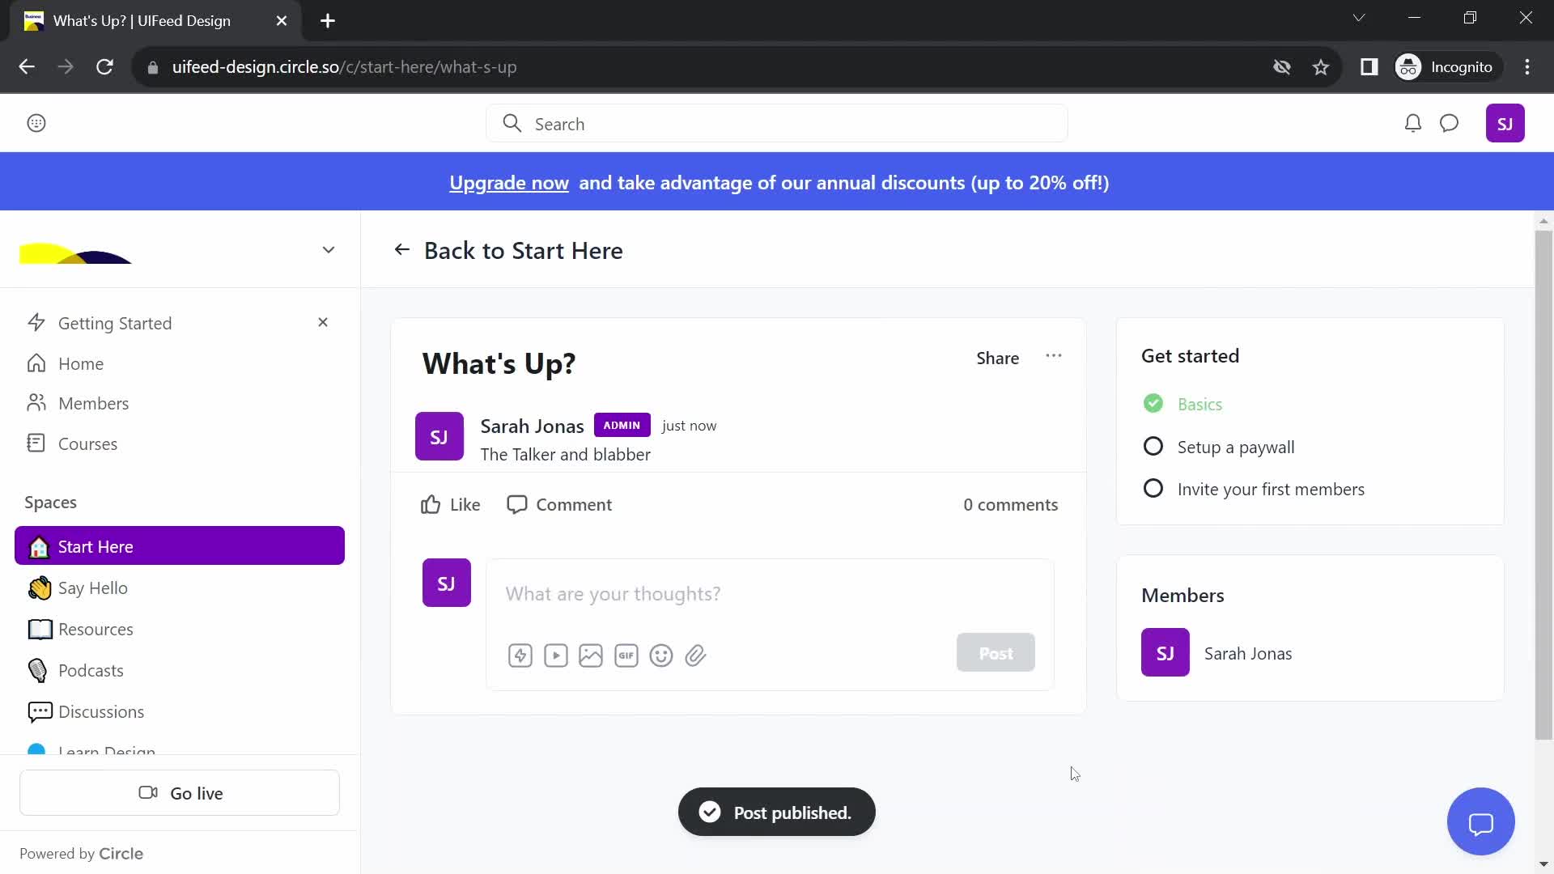The height and width of the screenshot is (874, 1554).
Task: Open "Courses" from the sidebar
Action: (x=87, y=443)
